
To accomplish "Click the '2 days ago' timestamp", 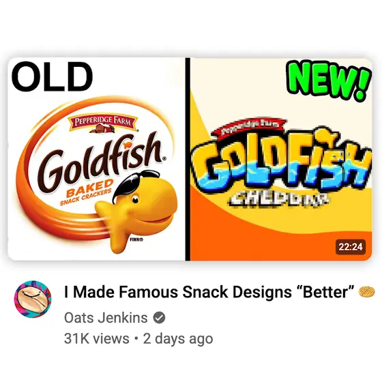I will point(178,338).
